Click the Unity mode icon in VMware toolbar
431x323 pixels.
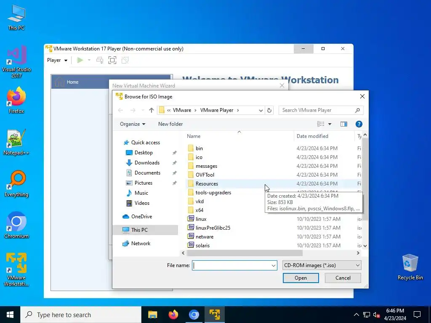pos(125,60)
